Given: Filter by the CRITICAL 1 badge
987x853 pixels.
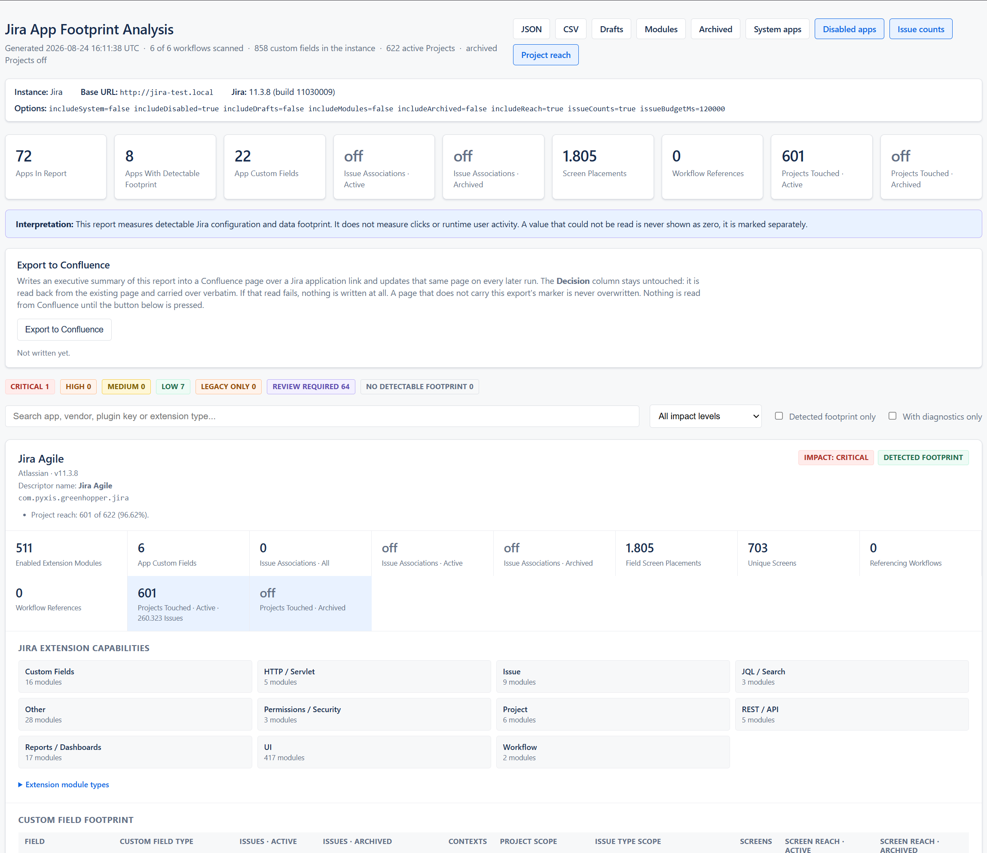Looking at the screenshot, I should (x=30, y=387).
